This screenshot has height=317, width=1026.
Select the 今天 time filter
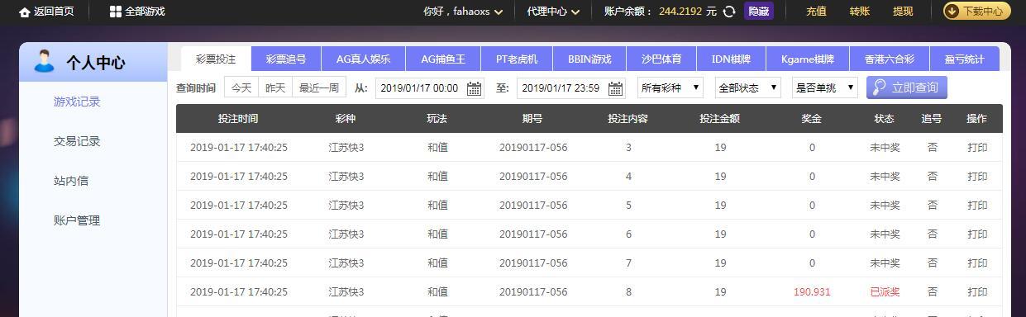[x=241, y=88]
